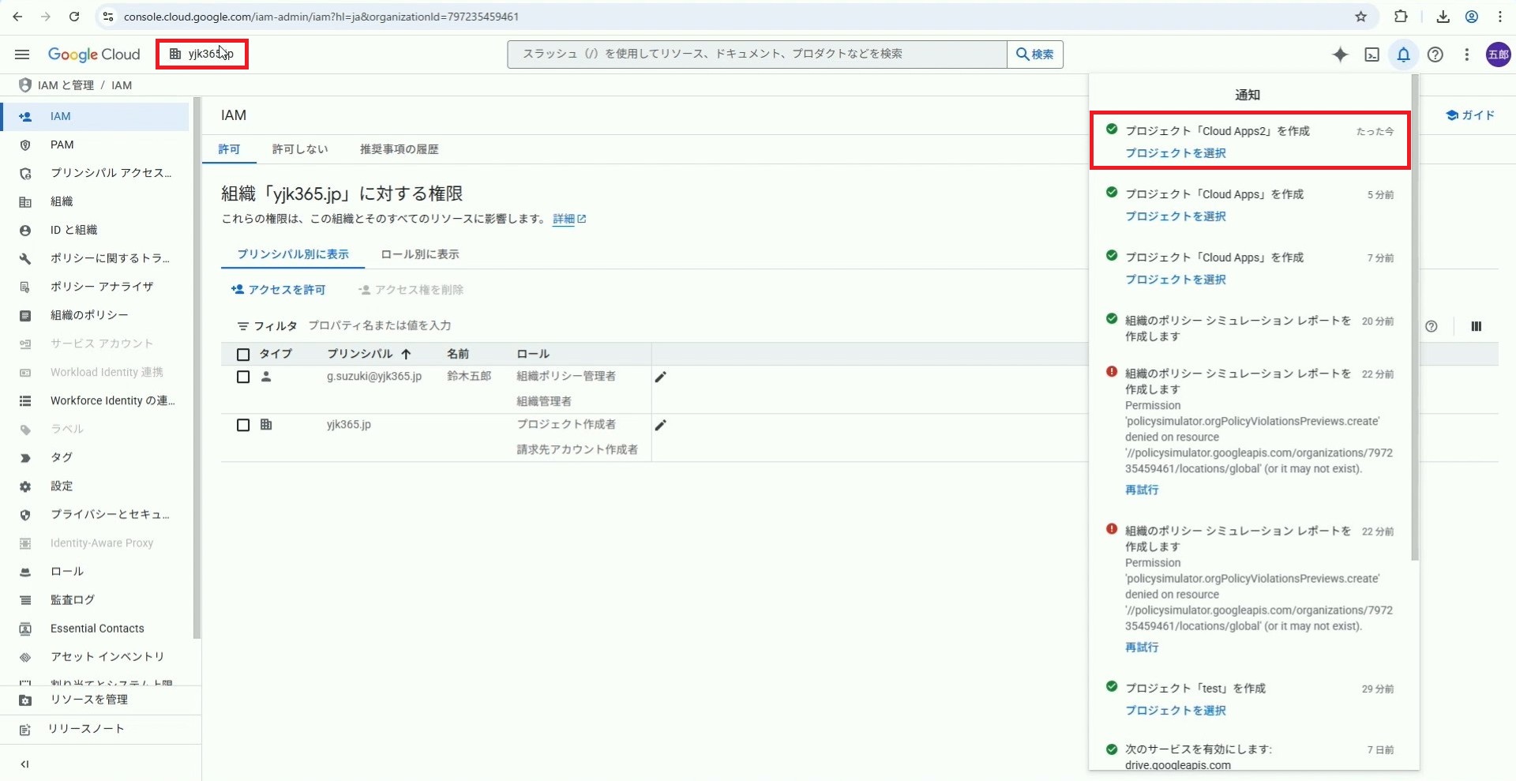Tick the checkbox for g.suzuki@yjk365.jp row
This screenshot has height=781, width=1516.
(x=243, y=377)
